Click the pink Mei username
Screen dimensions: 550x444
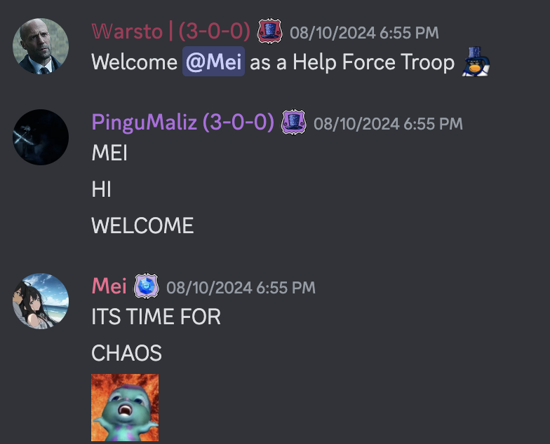pos(109,286)
